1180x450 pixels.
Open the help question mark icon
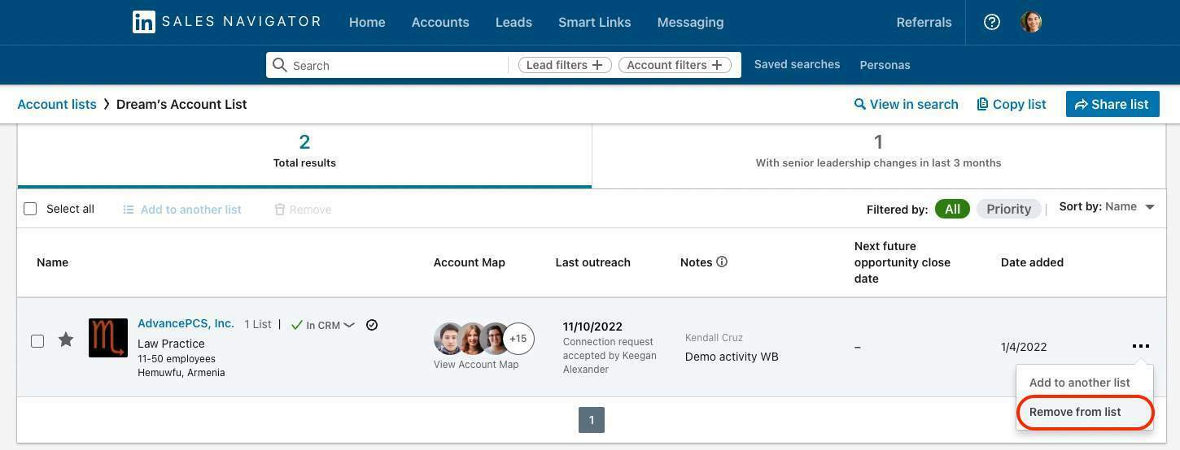[x=991, y=22]
